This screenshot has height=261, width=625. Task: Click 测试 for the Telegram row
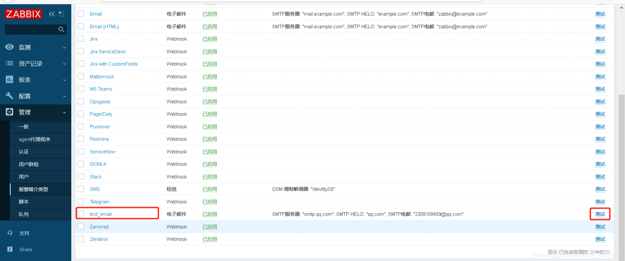pyautogui.click(x=600, y=201)
